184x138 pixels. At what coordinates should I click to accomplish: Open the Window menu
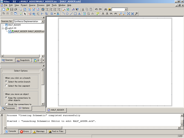tap(62, 5)
